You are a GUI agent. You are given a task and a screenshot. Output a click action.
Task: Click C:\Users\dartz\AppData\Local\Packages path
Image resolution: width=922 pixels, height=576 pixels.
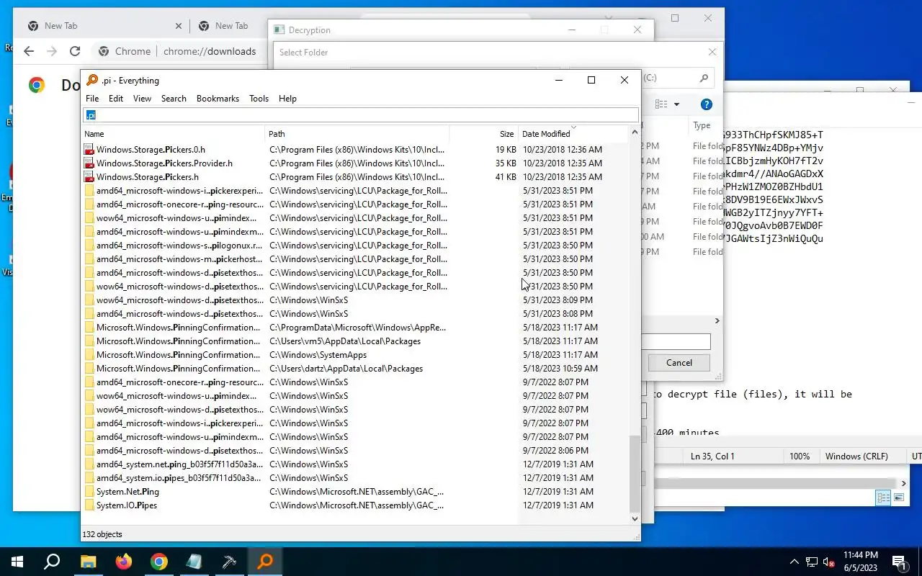346,369
